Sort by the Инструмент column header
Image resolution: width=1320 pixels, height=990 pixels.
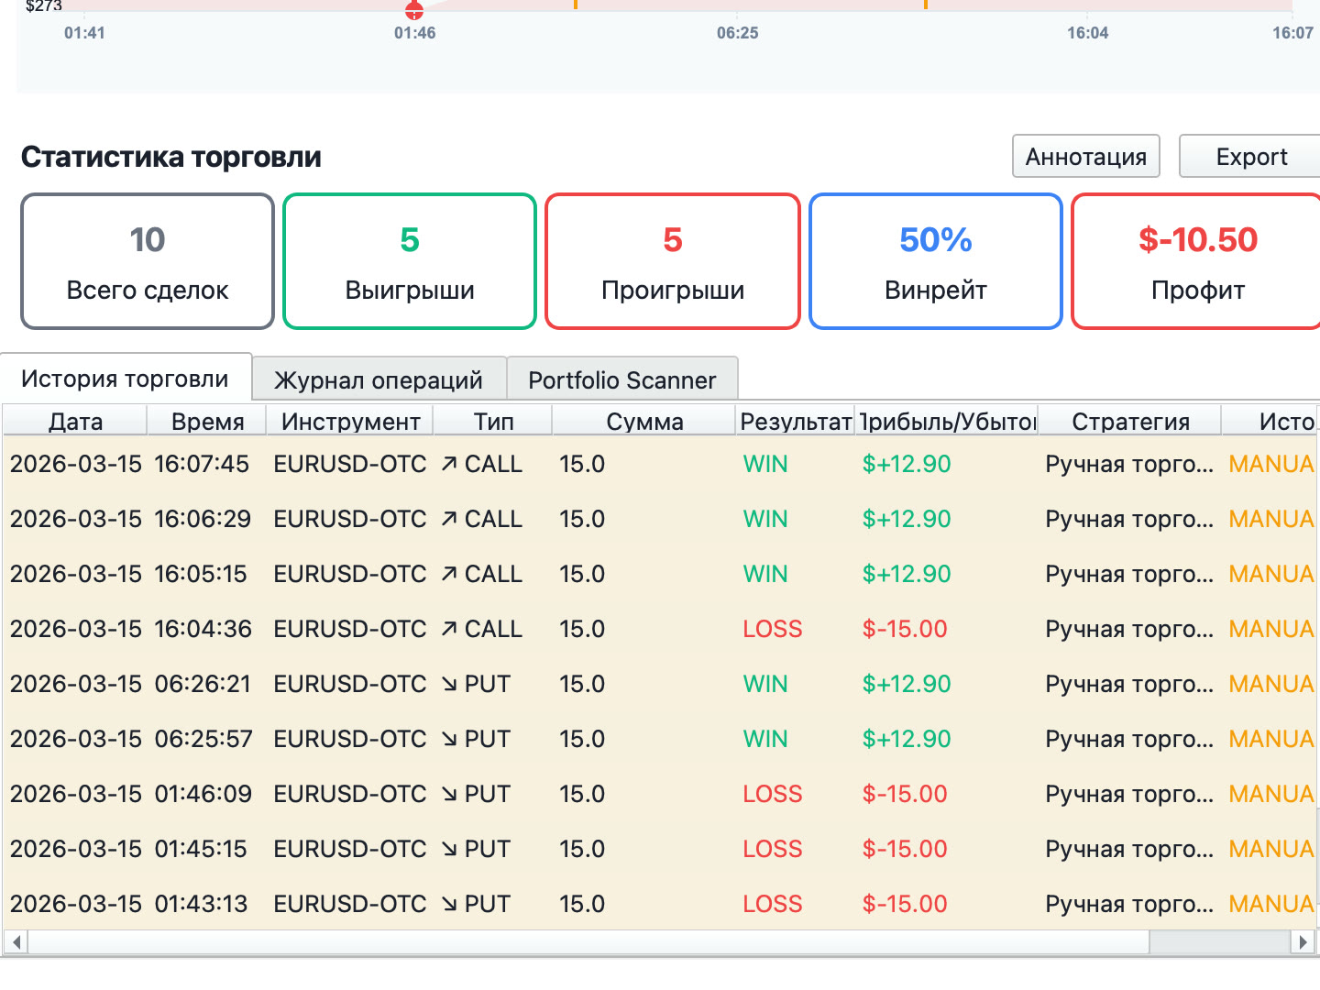coord(350,422)
